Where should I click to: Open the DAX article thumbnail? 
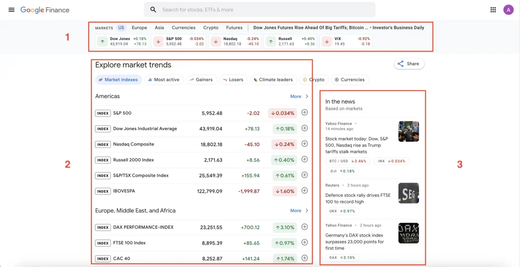409,233
